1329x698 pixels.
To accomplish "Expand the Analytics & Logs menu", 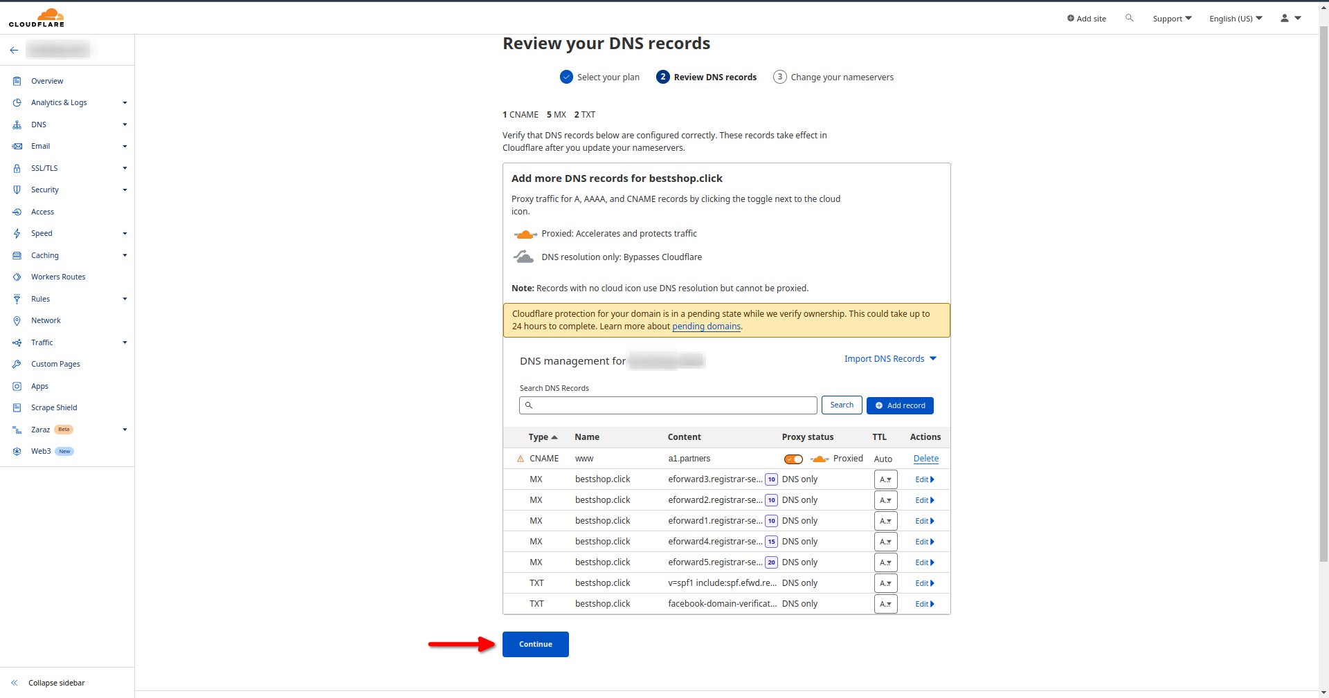I will pyautogui.click(x=125, y=102).
